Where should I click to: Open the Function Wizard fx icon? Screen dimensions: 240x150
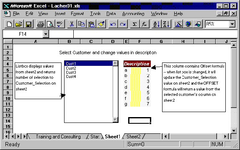coord(145,24)
